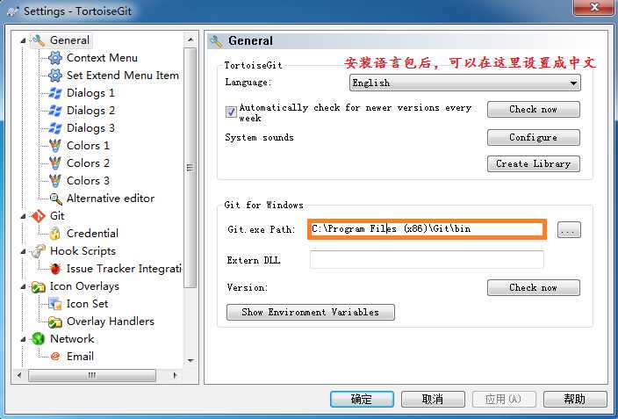This screenshot has width=618, height=419.
Task: Open help with 帮助 button
Action: pos(575,400)
